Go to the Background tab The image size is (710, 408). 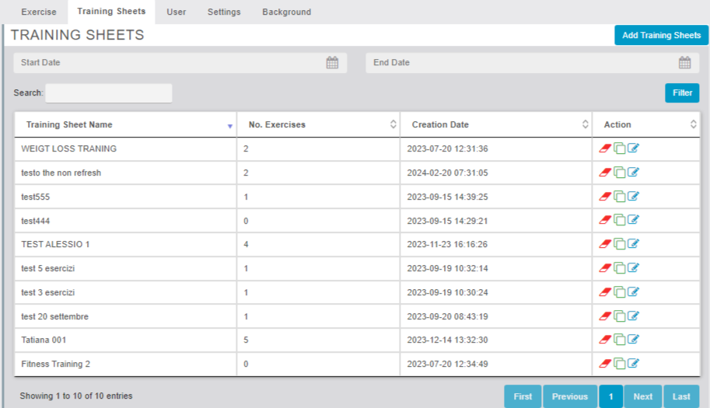click(286, 12)
